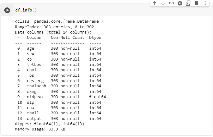Click the 'exng' column name
The height and width of the screenshot is (137, 213).
point(32,92)
